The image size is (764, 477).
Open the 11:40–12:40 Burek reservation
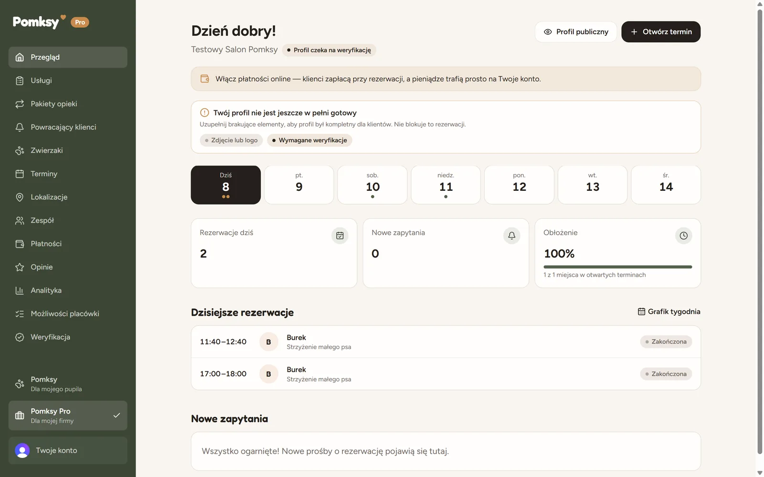[x=446, y=342]
